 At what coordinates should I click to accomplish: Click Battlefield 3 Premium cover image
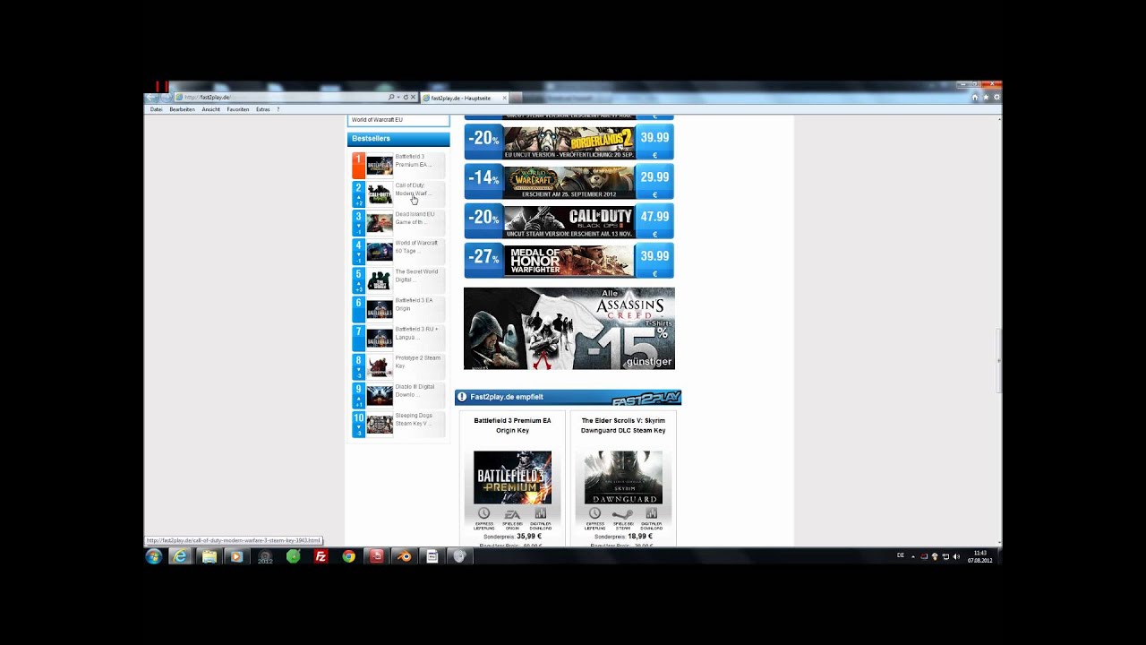click(512, 477)
